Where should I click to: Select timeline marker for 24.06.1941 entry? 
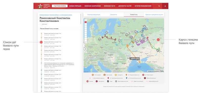point(41,38)
